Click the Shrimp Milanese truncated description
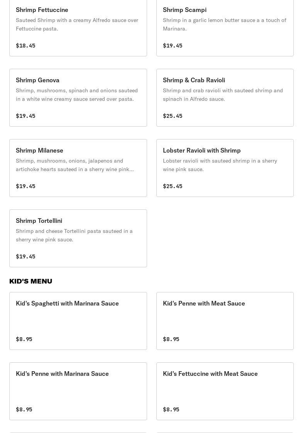Screen dimensions: 303x433 [74, 165]
